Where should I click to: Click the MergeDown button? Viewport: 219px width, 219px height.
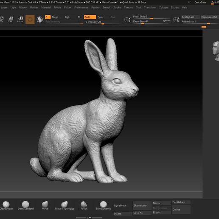coord(161,208)
